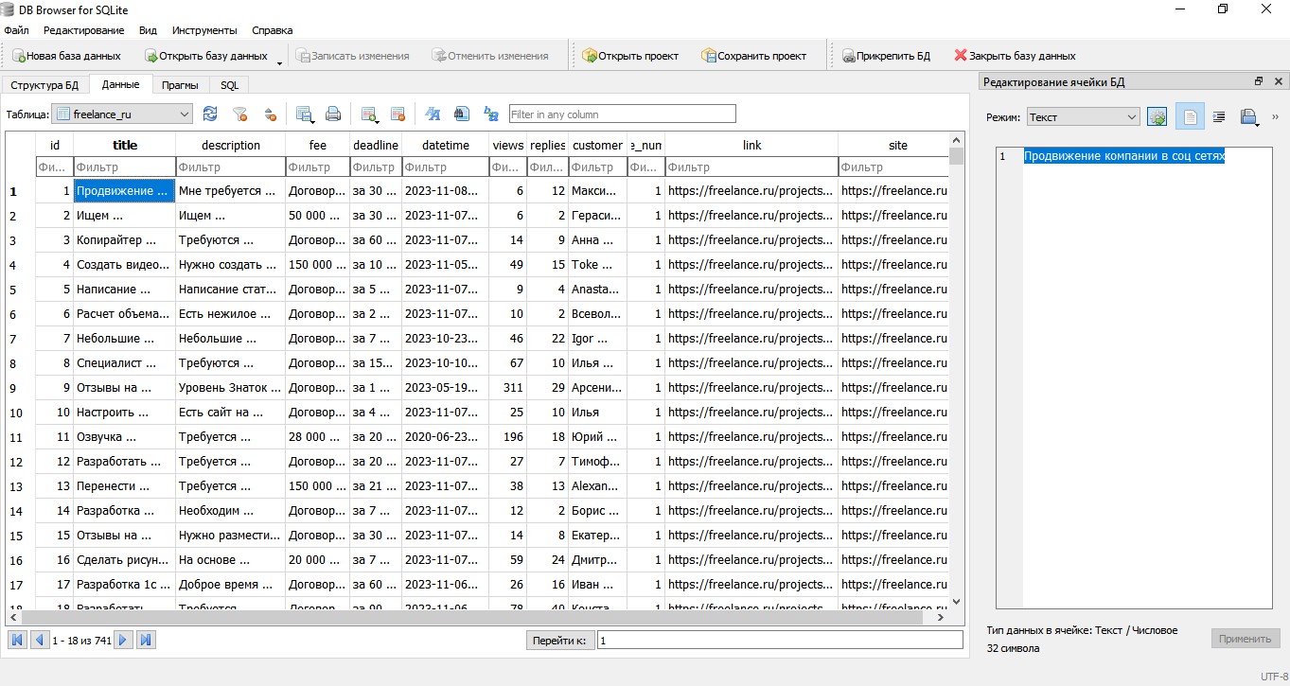Toggle automatic mode switching in cell editor
Image resolution: width=1290 pixels, height=686 pixels.
point(1157,117)
